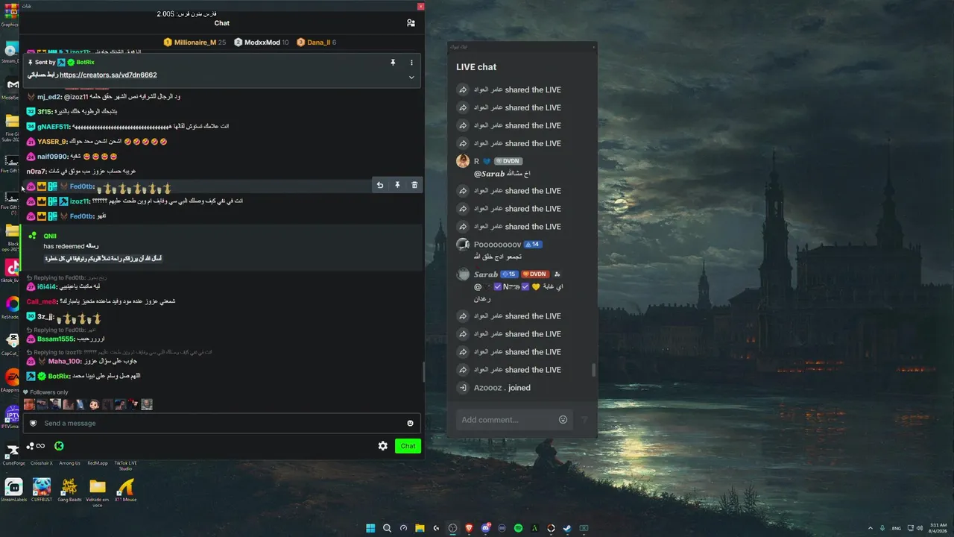The height and width of the screenshot is (537, 954).
Task: Open Discord from the taskbar
Action: pos(485,528)
